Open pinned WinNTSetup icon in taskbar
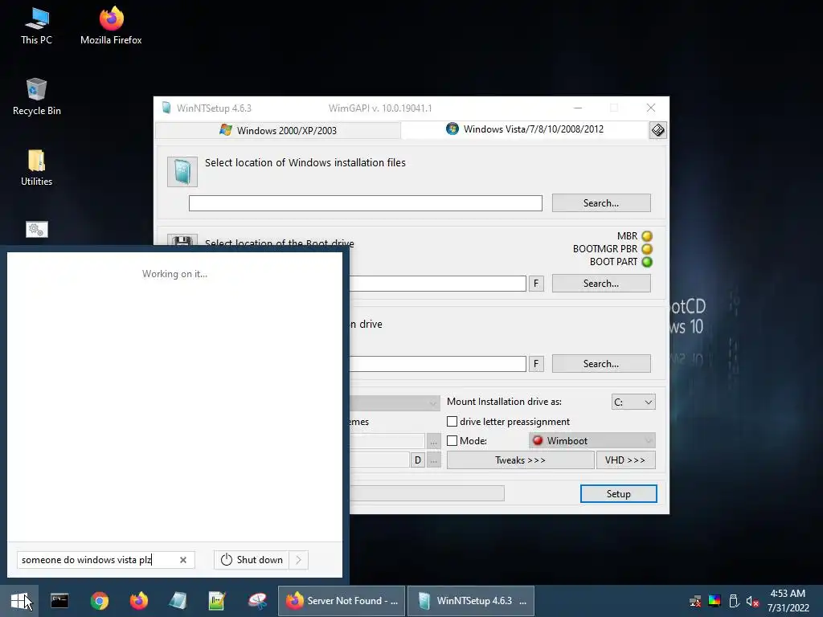Image resolution: width=823 pixels, height=617 pixels. click(x=178, y=601)
